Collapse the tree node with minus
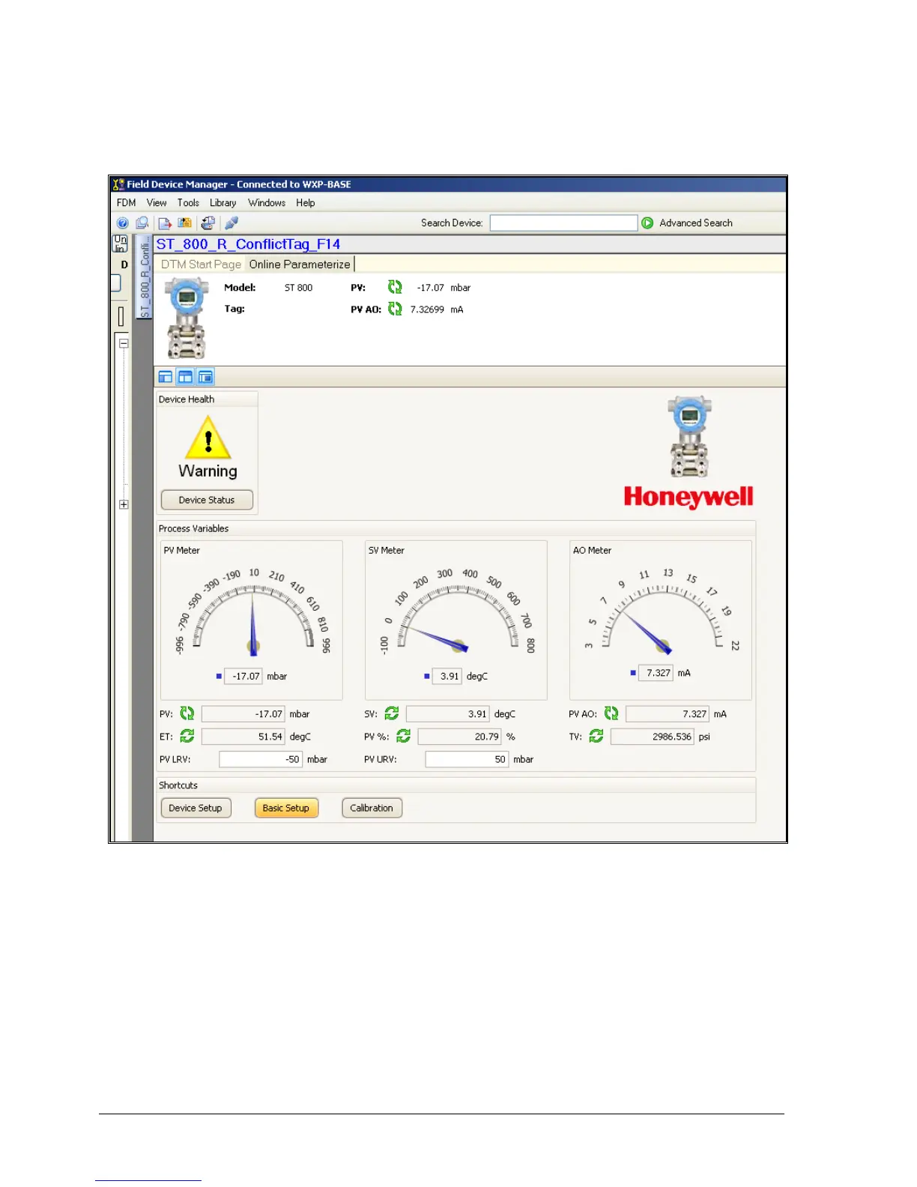This screenshot has width=917, height=1187. (124, 343)
